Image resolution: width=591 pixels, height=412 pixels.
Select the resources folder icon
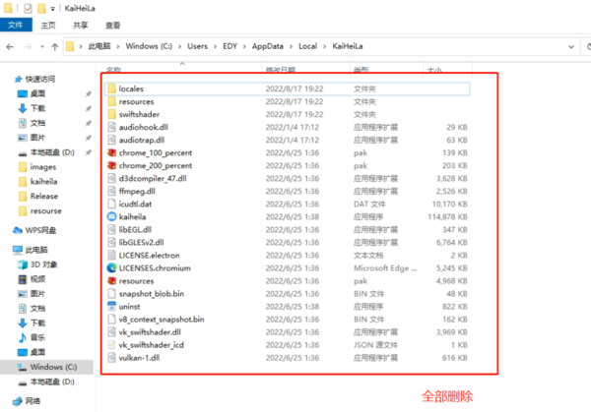pos(111,101)
